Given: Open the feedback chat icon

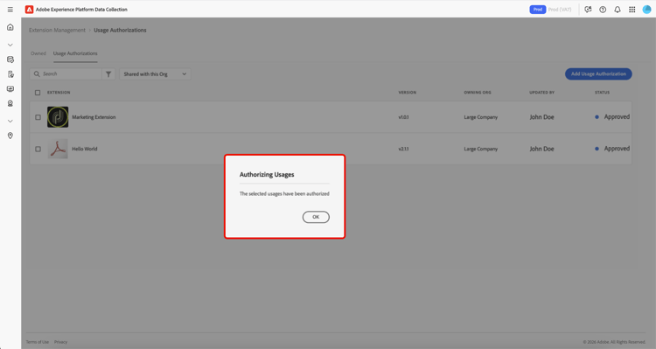Looking at the screenshot, I should pos(588,10).
